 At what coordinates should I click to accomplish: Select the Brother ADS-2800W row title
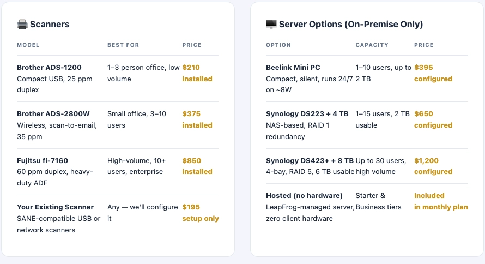[53, 114]
